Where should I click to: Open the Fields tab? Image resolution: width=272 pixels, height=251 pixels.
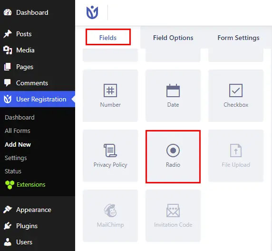pos(108,37)
